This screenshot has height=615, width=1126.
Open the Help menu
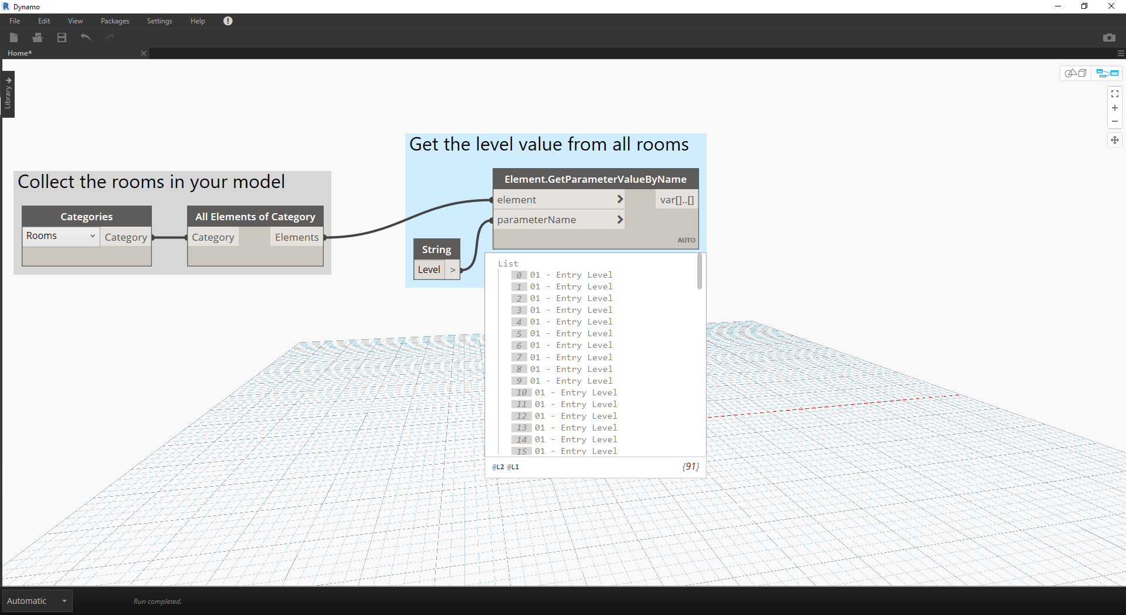click(x=198, y=21)
